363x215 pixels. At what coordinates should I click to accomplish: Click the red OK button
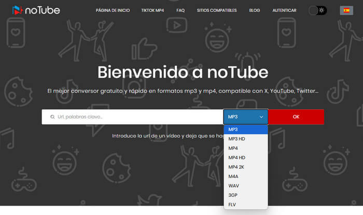point(296,117)
